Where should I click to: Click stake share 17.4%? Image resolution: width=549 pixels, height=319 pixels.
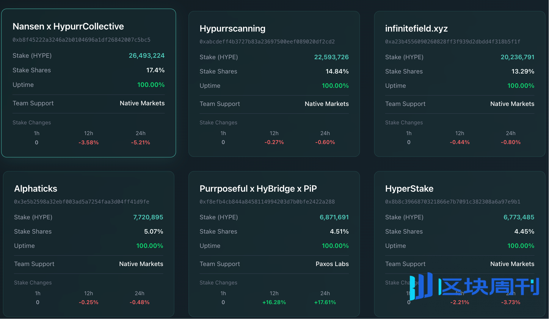point(155,70)
